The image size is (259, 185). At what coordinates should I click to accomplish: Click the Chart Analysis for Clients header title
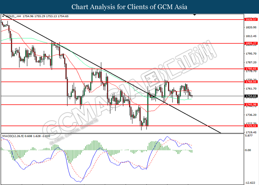[x=129, y=7]
